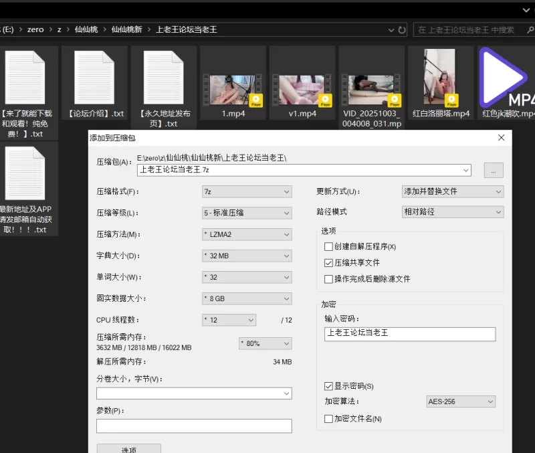Select the 【论坛介绍】.txt file icon
The image size is (535, 453).
[94, 78]
